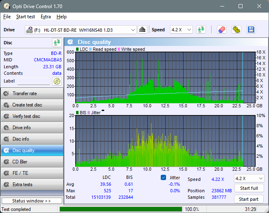Click the disc label icon beside Label
This screenshot has height=213, width=269.
(x=57, y=81)
